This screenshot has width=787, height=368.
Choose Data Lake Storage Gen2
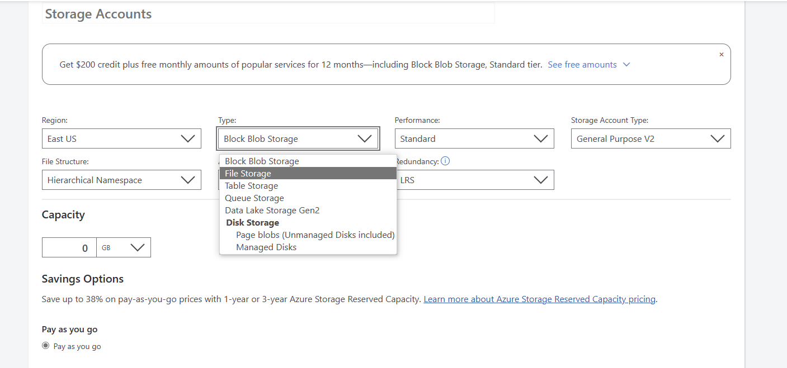(x=308, y=211)
